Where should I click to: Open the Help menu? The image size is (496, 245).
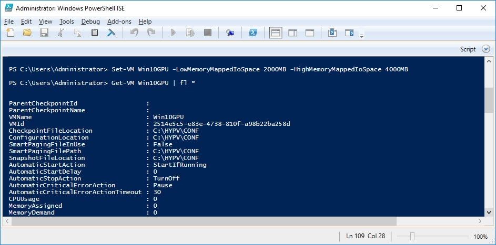pos(145,22)
